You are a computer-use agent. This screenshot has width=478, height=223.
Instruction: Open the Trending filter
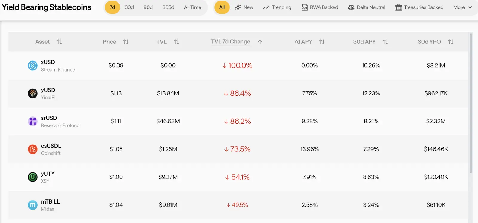277,7
